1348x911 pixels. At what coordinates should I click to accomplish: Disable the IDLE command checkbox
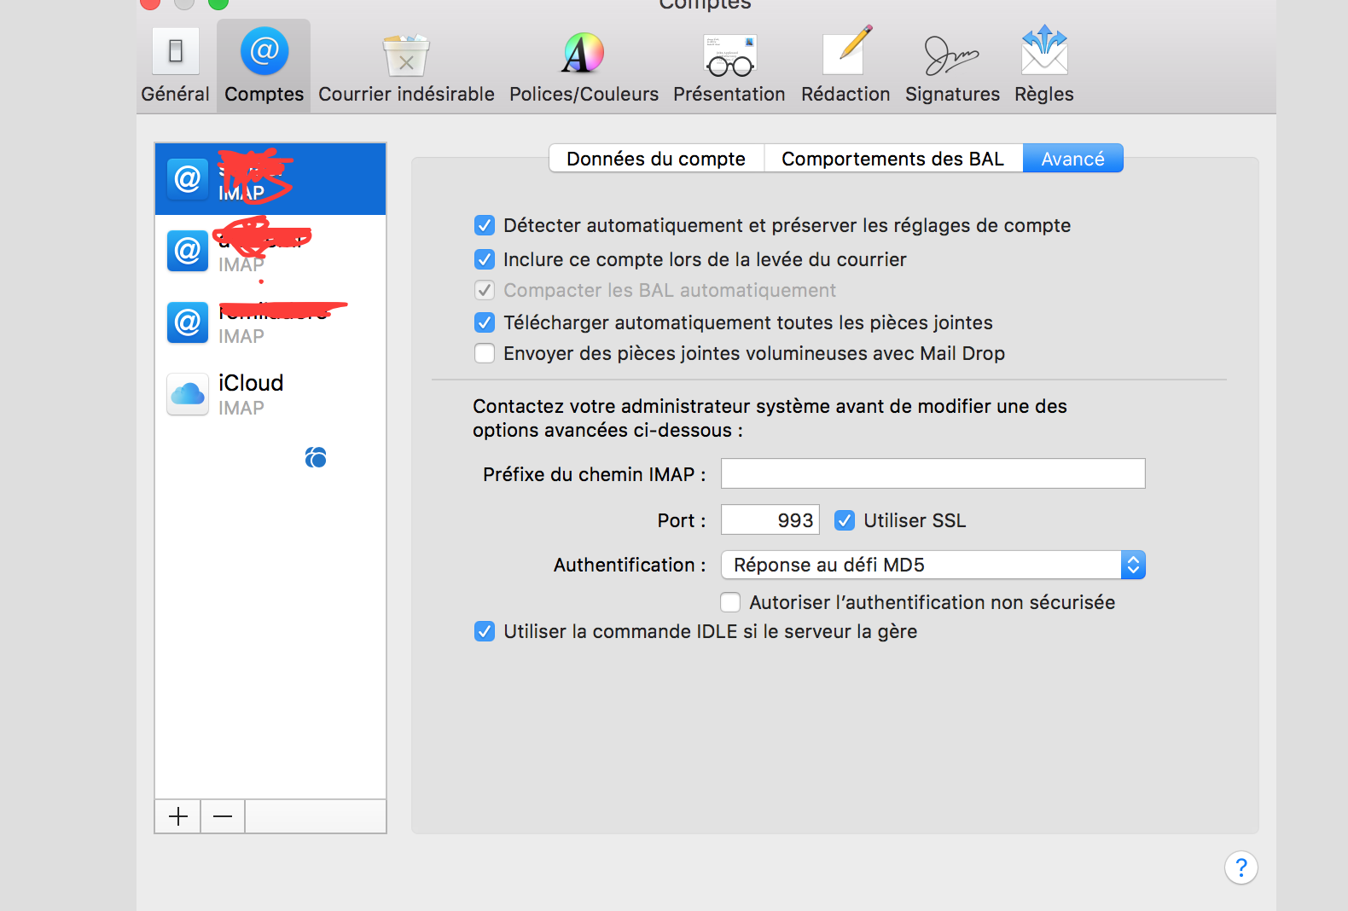(x=485, y=631)
